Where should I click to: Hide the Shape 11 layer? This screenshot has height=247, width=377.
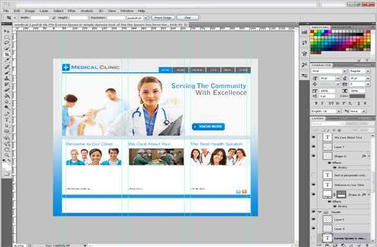click(x=314, y=156)
